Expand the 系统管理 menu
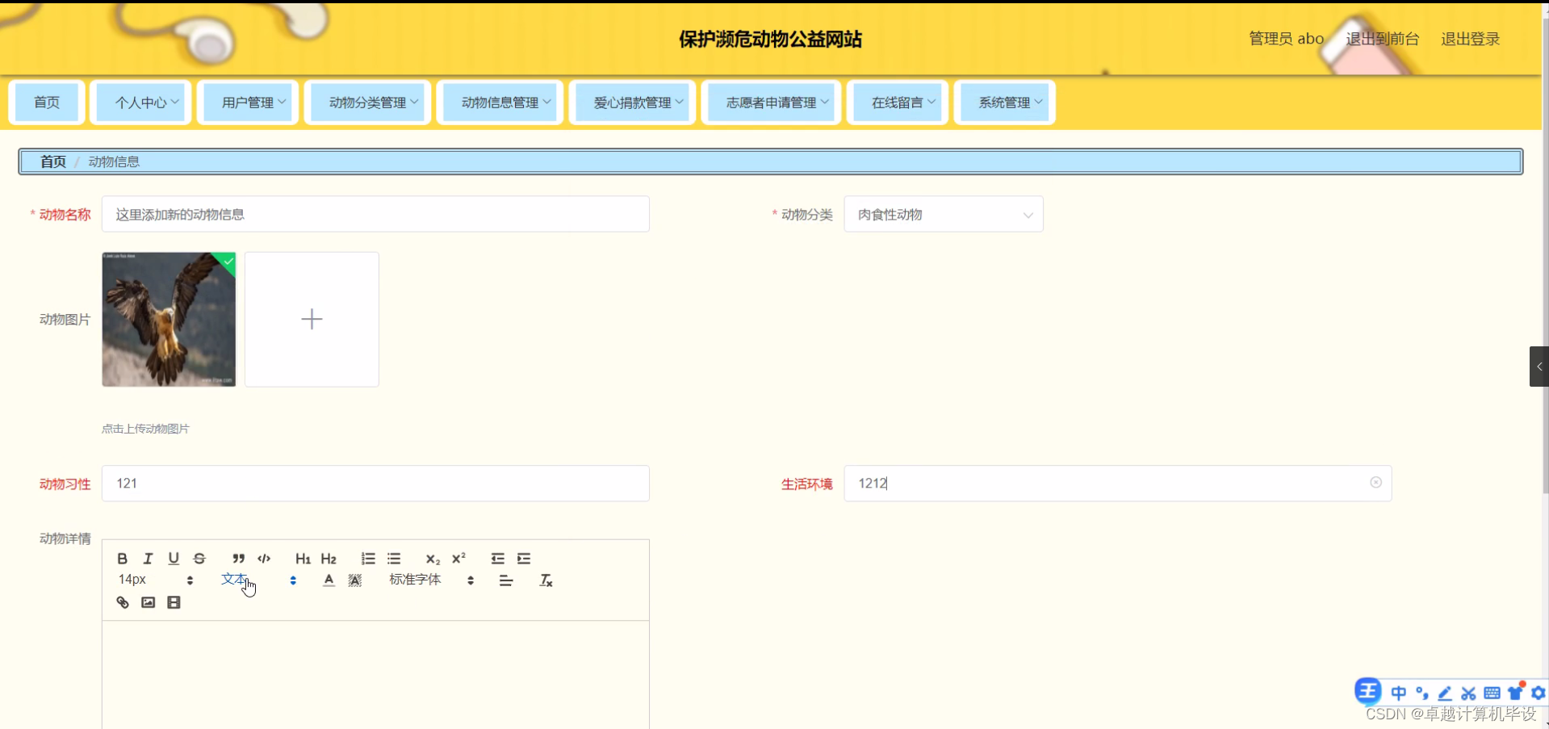This screenshot has height=729, width=1549. [1004, 103]
